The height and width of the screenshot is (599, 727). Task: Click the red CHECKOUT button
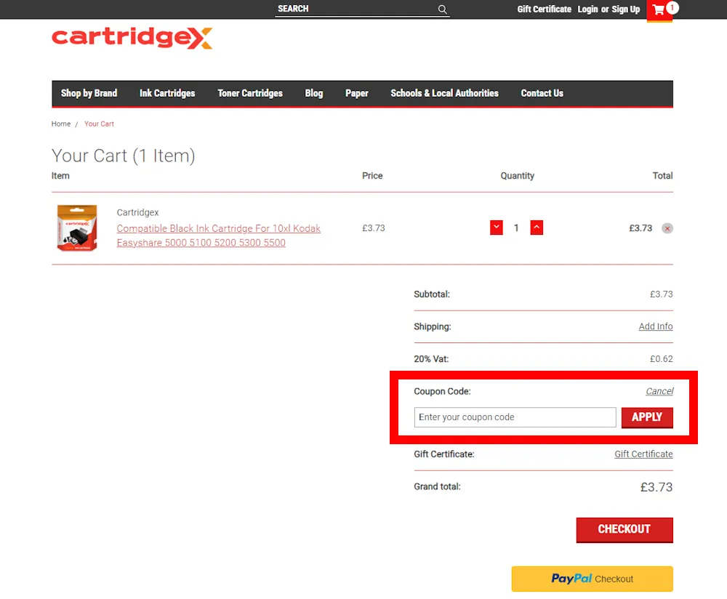[x=624, y=530]
